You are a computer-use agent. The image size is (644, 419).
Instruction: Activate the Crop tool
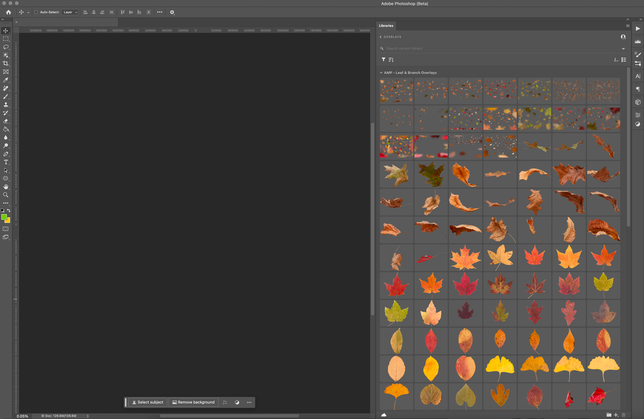coord(6,63)
